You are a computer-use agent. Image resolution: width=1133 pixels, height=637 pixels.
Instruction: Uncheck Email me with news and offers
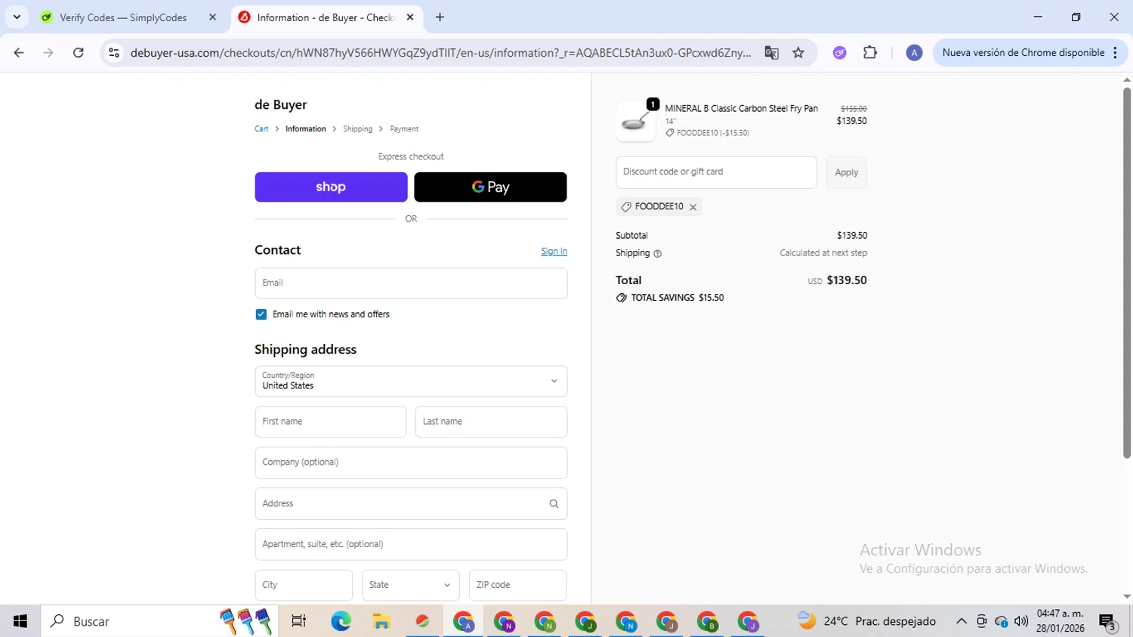[x=261, y=314]
